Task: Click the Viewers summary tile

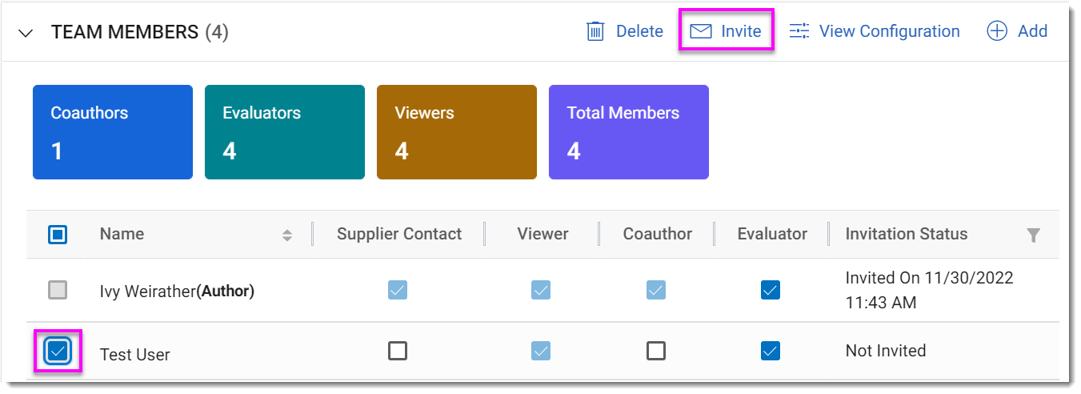Action: (456, 132)
